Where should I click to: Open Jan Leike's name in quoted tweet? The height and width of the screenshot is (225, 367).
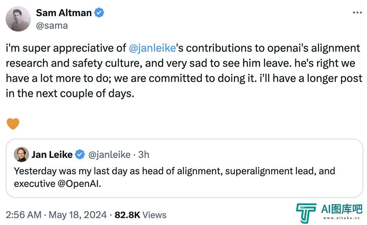pyautogui.click(x=52, y=155)
